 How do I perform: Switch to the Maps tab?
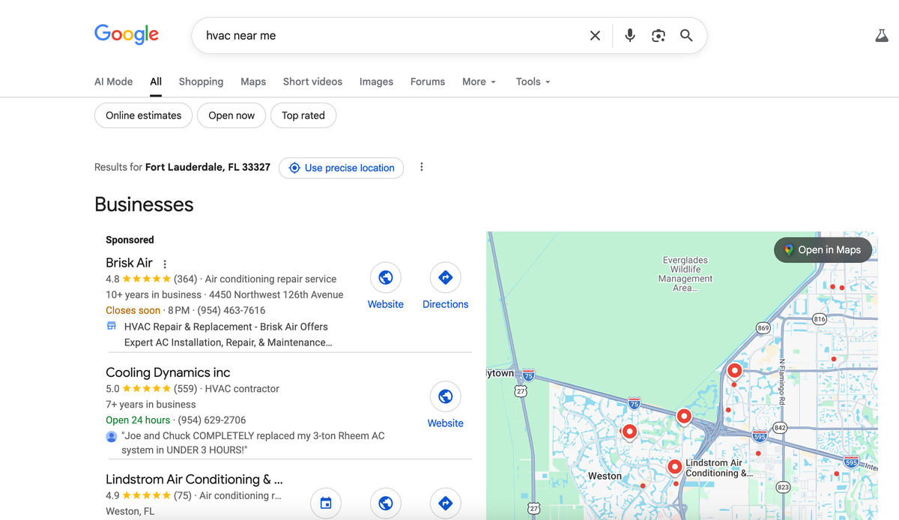(x=252, y=82)
